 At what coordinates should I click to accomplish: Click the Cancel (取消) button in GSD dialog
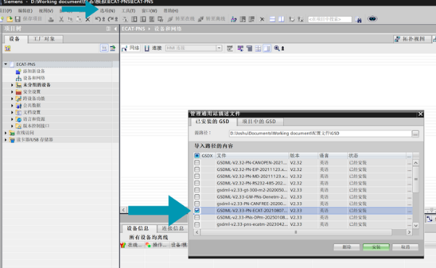pyautogui.click(x=405, y=247)
